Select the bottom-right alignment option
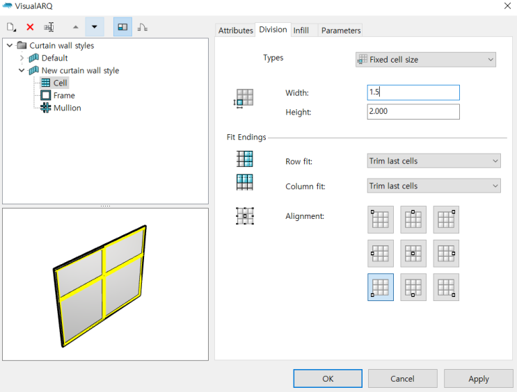 (446, 286)
